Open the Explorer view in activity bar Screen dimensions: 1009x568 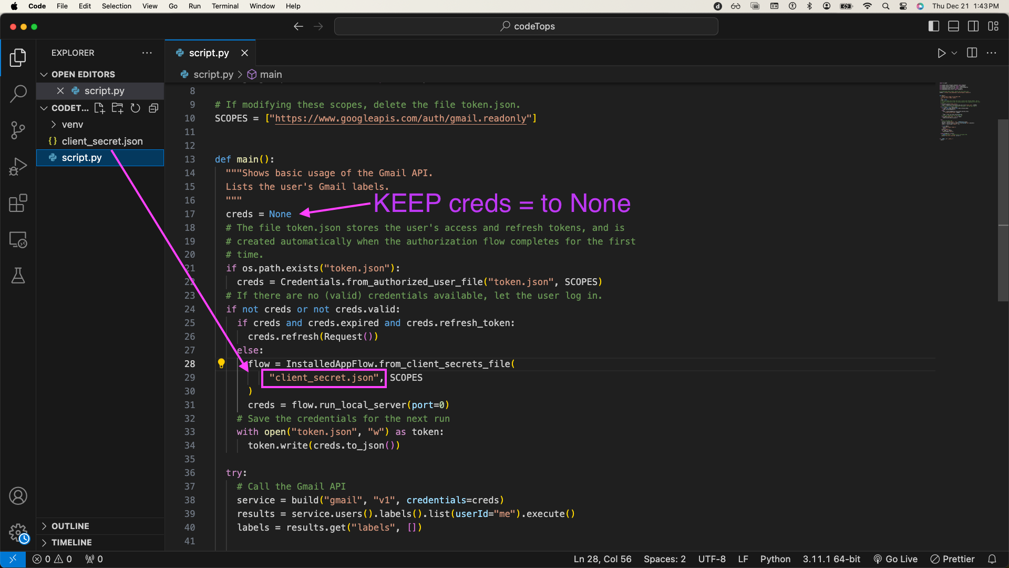[x=18, y=57]
